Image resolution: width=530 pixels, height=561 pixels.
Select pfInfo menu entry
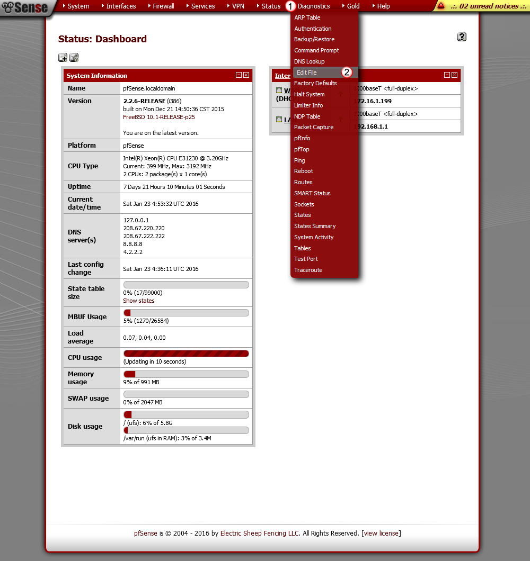[302, 139]
